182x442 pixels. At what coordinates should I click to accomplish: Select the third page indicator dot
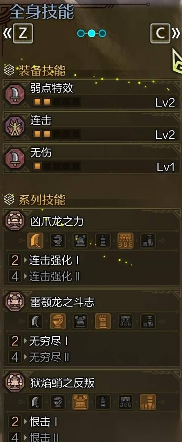point(102,34)
